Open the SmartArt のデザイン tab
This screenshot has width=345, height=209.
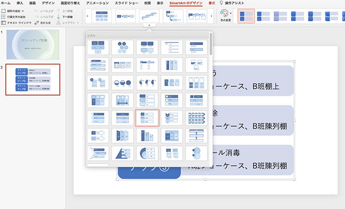[x=186, y=3]
